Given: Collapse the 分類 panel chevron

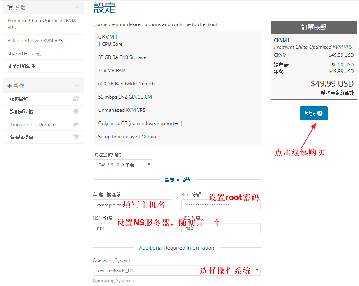Looking at the screenshot, I should 77,7.
